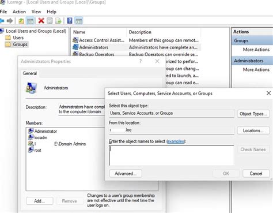The image size is (273, 213).
Task: Click the object names text input box
Action: tap(172, 155)
